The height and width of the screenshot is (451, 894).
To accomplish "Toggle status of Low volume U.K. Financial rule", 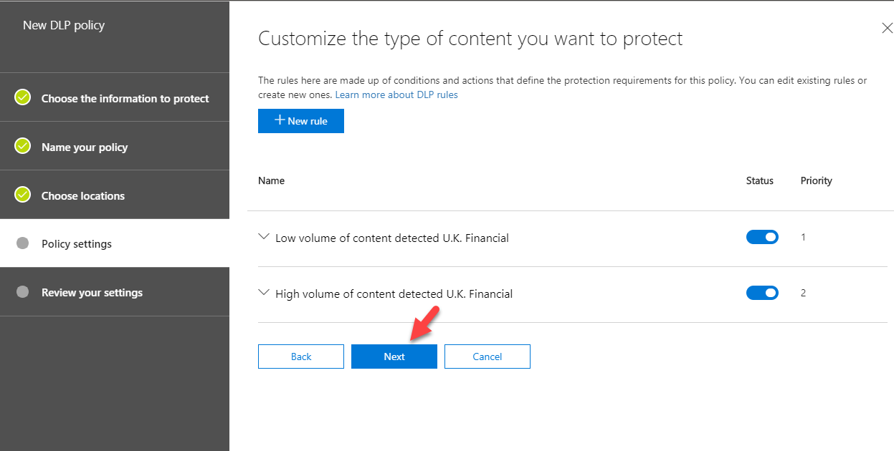I will pos(762,237).
